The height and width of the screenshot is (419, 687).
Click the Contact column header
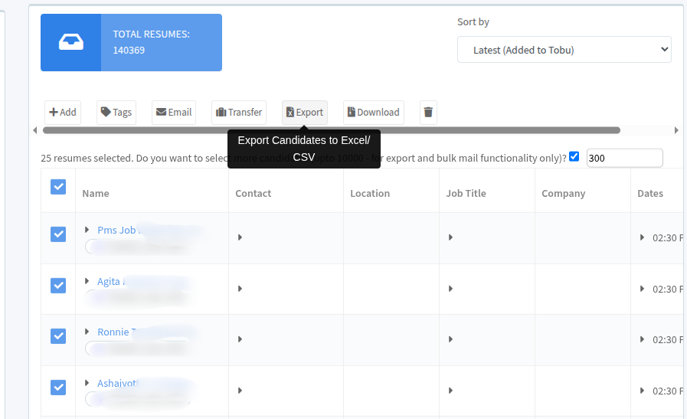tap(254, 193)
